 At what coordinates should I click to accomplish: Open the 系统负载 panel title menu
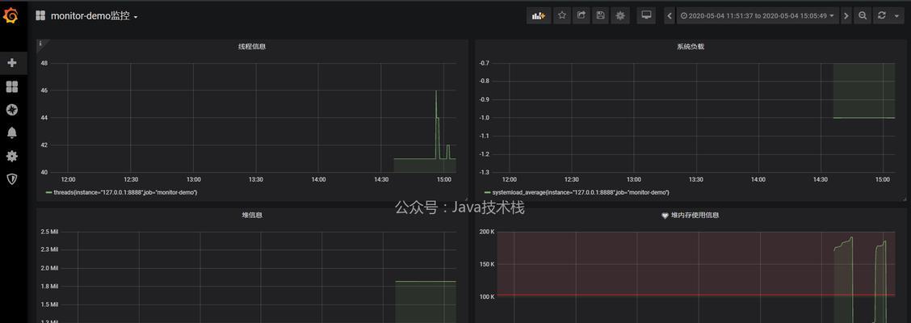(x=691, y=47)
